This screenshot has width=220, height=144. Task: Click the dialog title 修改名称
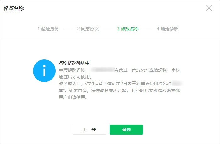click(14, 8)
